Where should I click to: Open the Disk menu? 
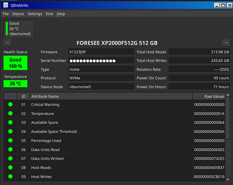(x=49, y=14)
